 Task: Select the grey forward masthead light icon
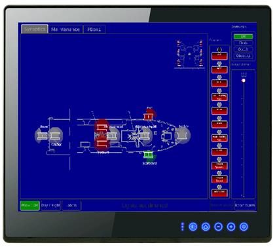point(145,136)
